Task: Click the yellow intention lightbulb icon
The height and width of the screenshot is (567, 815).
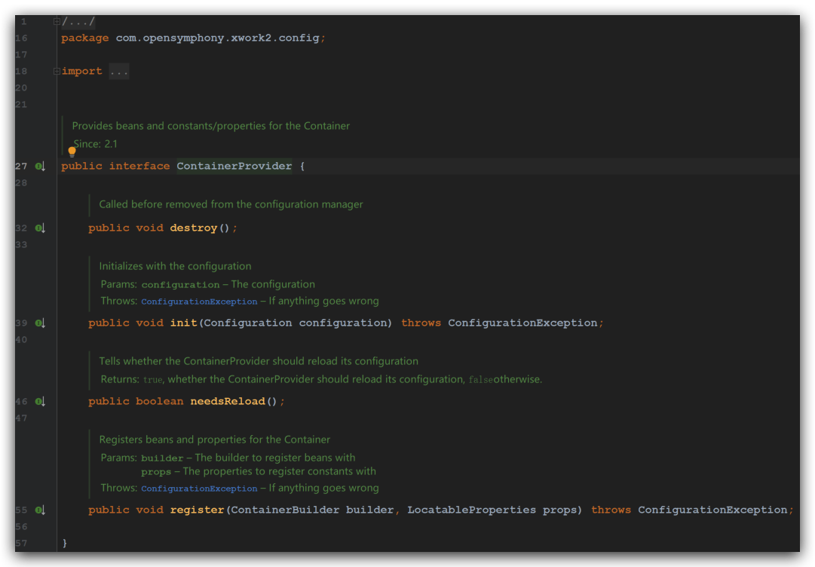Action: click(72, 152)
